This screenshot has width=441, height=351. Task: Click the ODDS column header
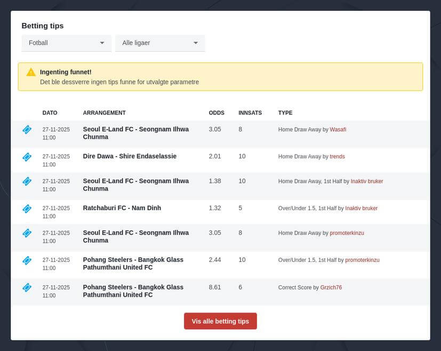click(217, 113)
